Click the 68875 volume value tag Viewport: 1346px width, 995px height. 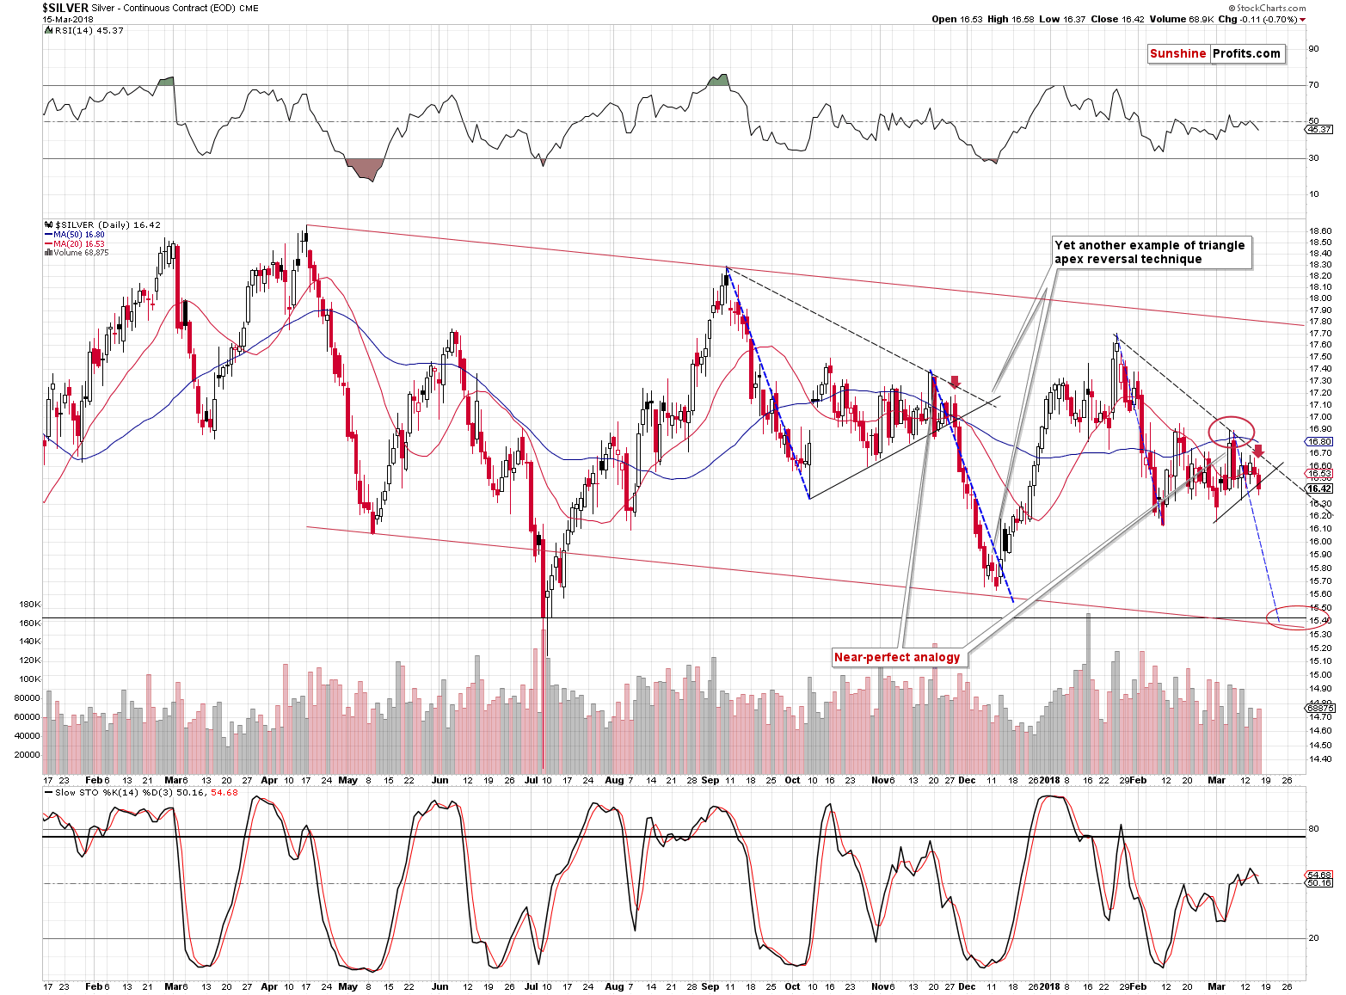(1319, 708)
